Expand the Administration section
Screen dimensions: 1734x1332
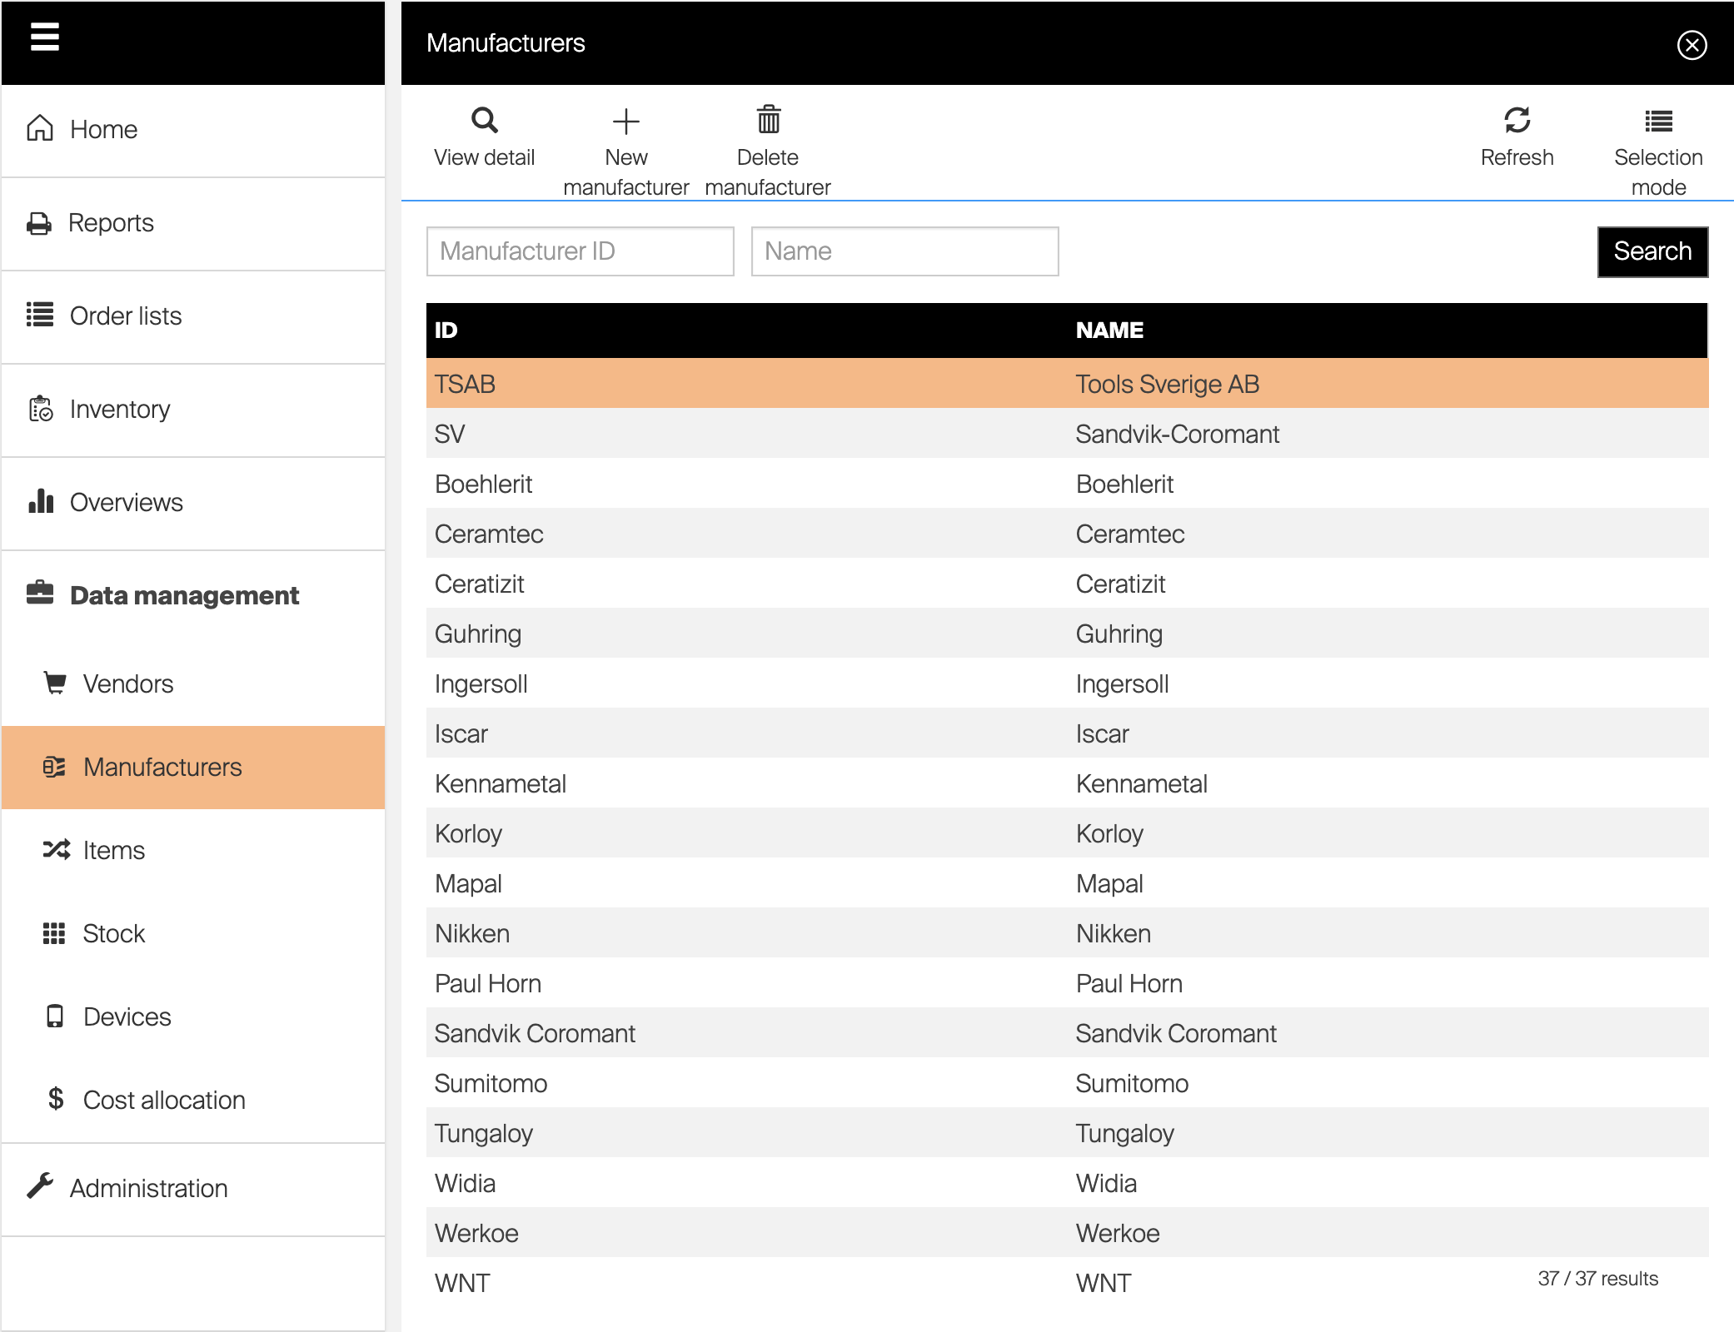[148, 1189]
